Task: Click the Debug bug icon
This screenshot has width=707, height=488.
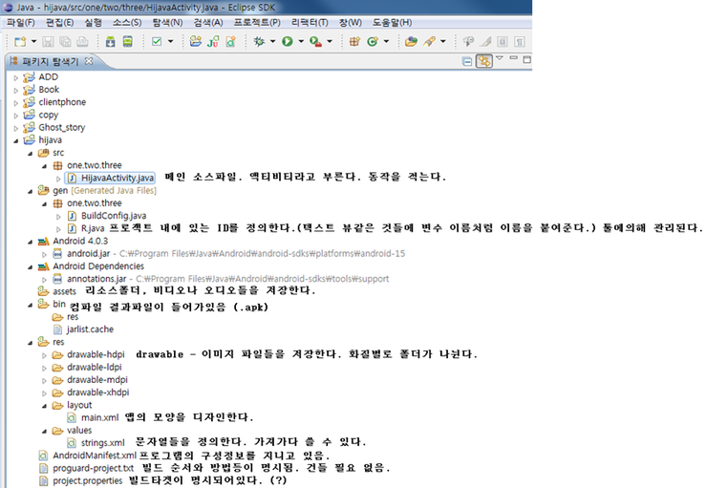Action: 259,42
